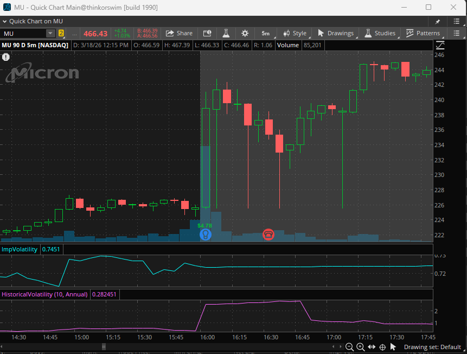Minimize the thinkorswim window
Image resolution: width=467 pixels, height=354 pixels.
[x=405, y=7]
